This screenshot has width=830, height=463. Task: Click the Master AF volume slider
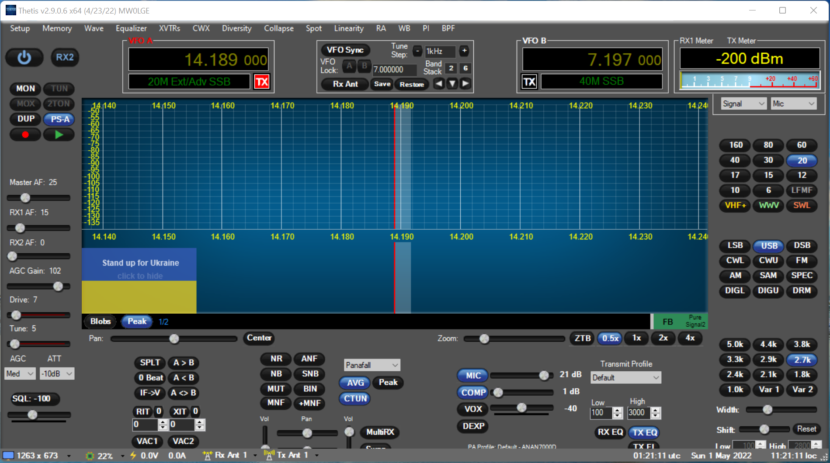38,198
